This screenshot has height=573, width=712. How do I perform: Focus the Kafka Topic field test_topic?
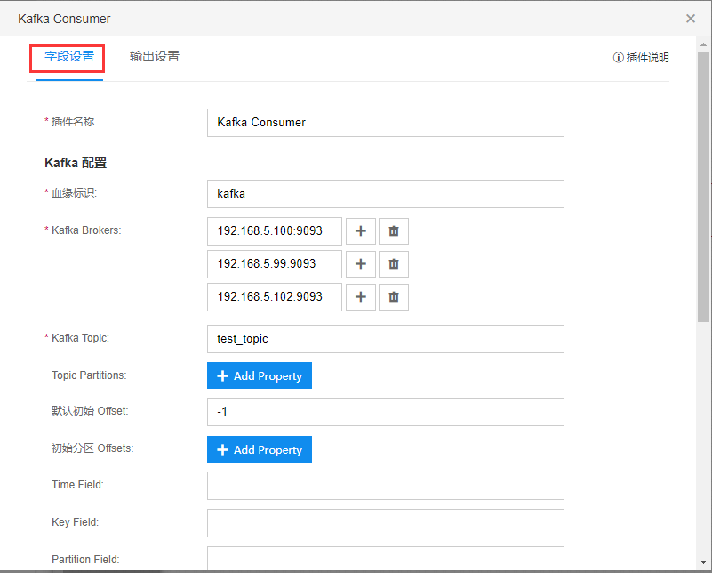tap(386, 339)
